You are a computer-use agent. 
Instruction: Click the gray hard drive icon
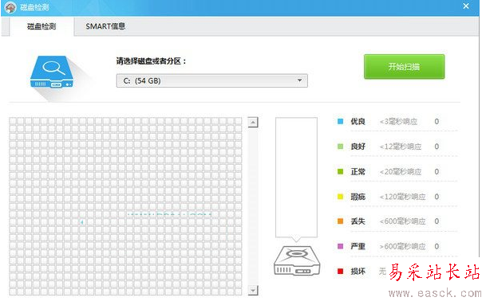(x=297, y=260)
